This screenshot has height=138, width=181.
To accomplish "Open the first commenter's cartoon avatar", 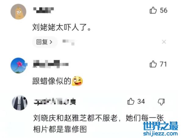I will (x=19, y=12).
